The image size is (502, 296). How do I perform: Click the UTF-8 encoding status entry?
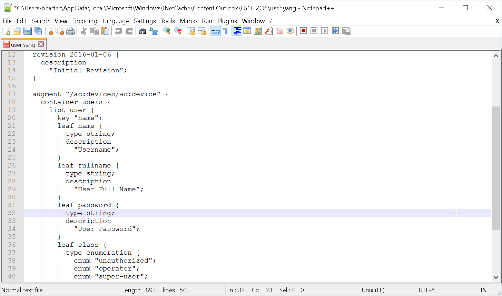(x=426, y=290)
